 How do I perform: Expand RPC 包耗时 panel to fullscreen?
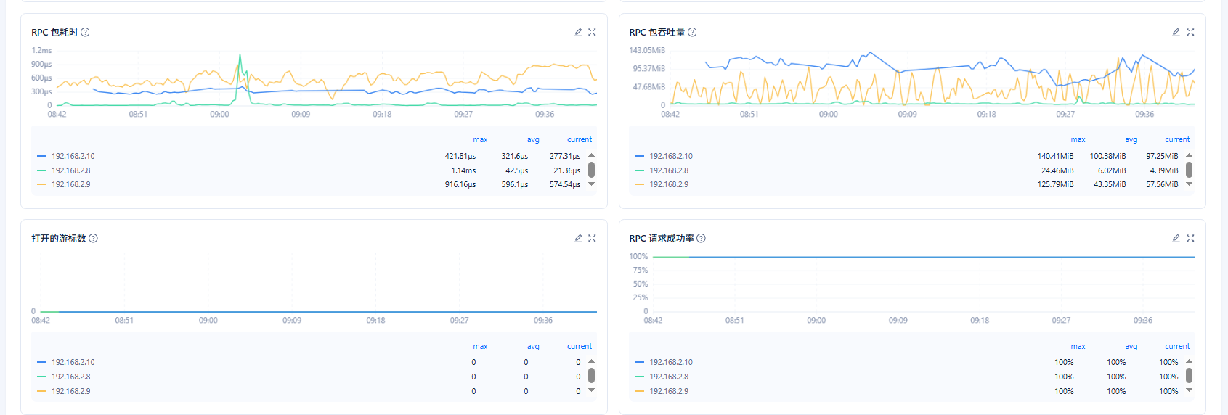pos(592,32)
